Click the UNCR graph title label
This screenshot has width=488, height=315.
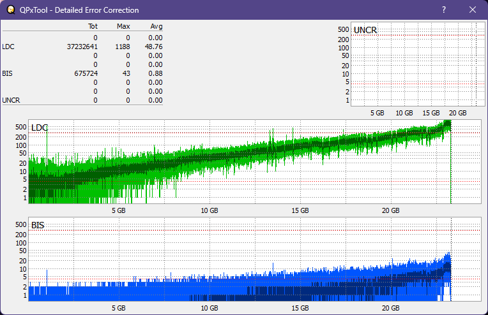[365, 30]
